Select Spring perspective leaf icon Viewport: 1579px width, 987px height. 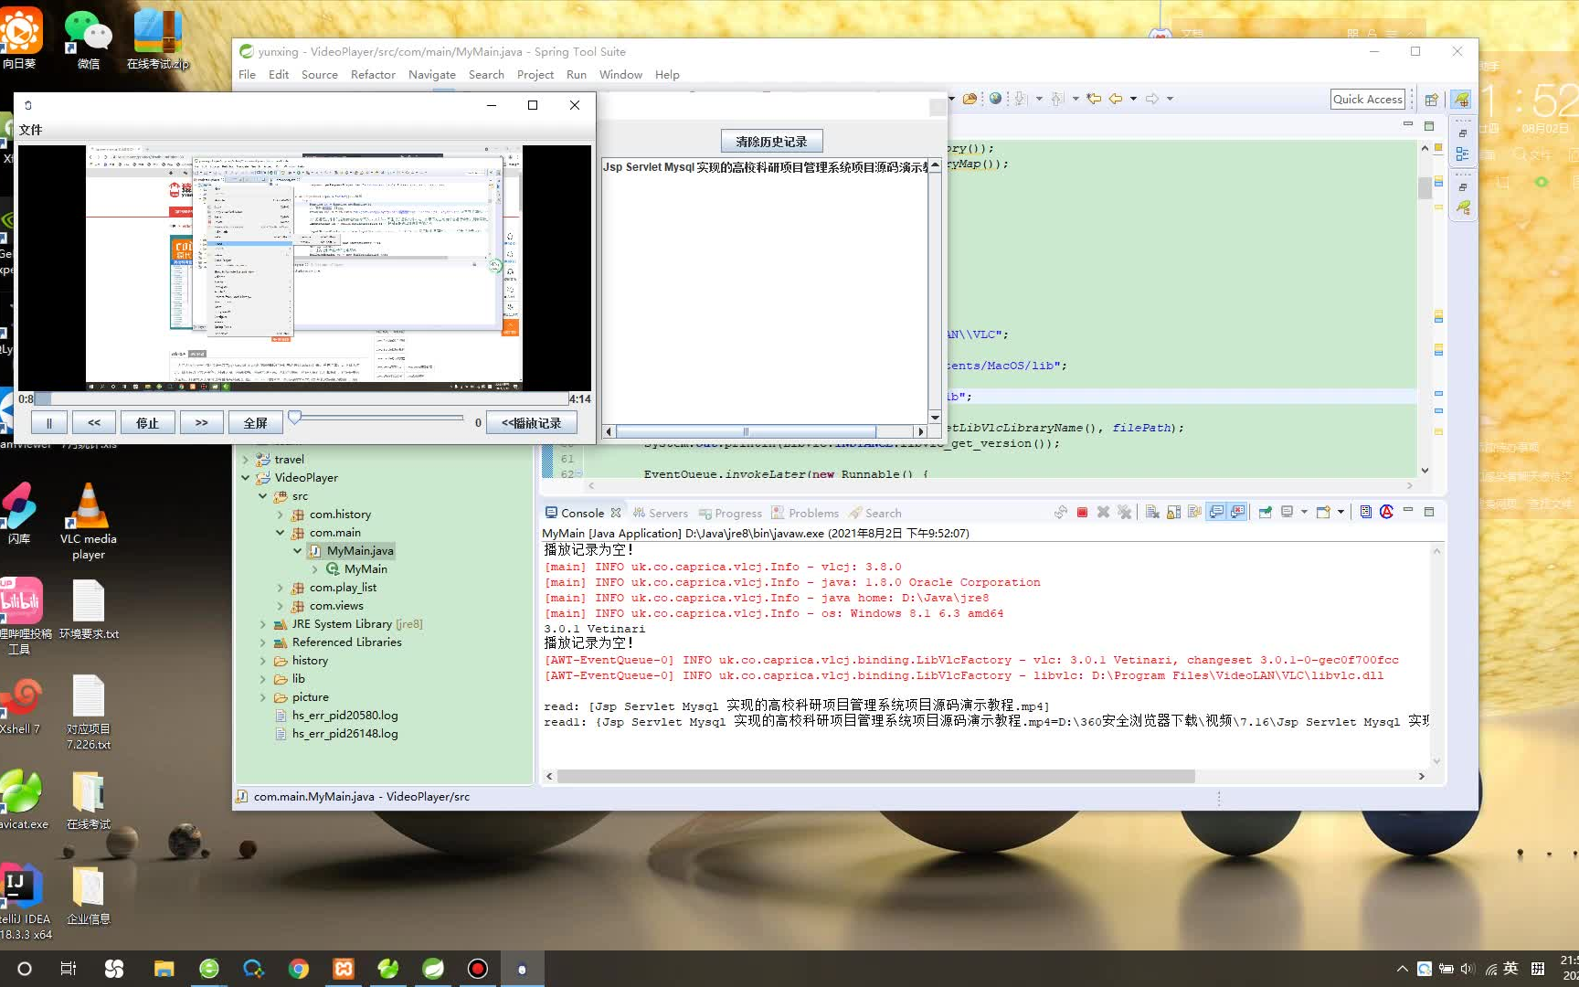point(1461,100)
